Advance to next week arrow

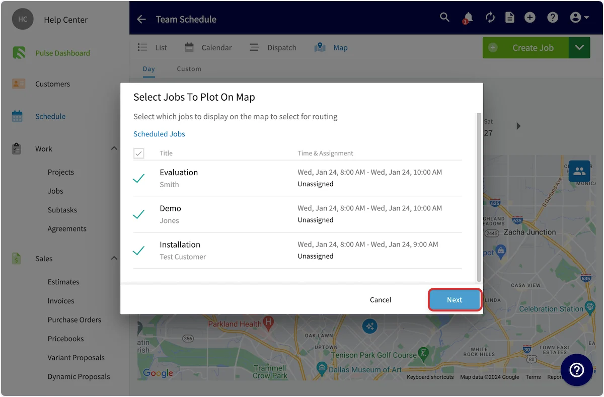click(518, 126)
